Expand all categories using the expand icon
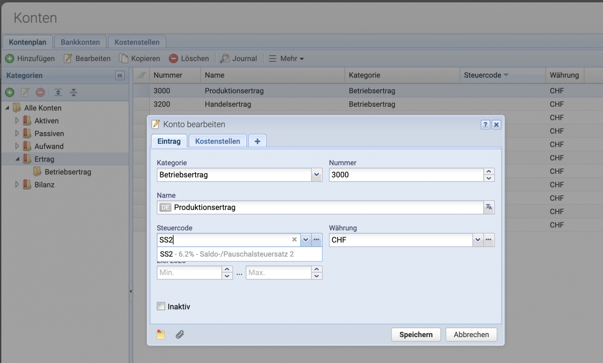Image resolution: width=603 pixels, height=363 pixels. click(58, 92)
